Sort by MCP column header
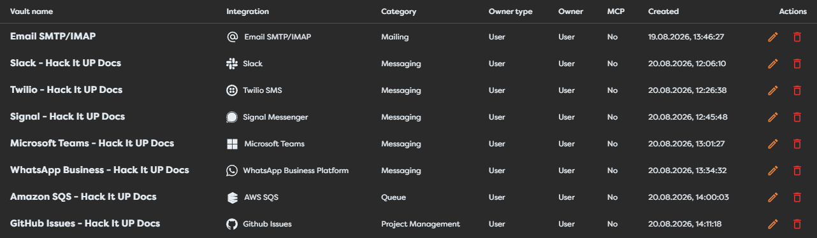The width and height of the screenshot is (817, 238). (x=616, y=11)
